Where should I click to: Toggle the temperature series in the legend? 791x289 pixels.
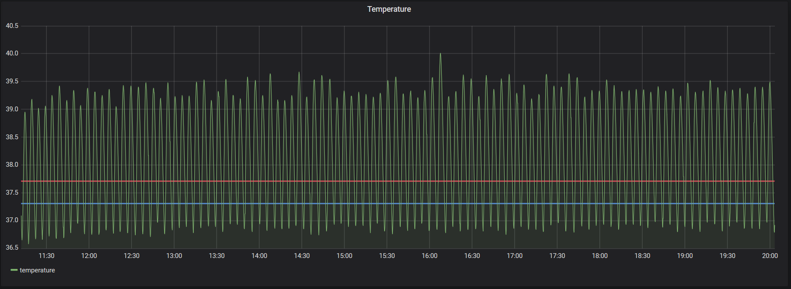(37, 270)
